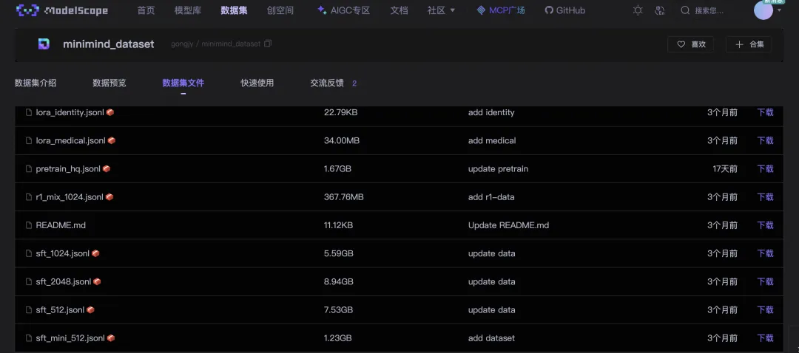799x353 pixels.
Task: Open the 创空间 nav item
Action: tap(280, 10)
